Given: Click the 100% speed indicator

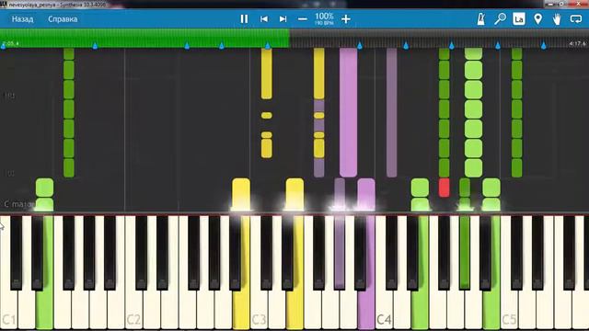Looking at the screenshot, I should point(324,18).
